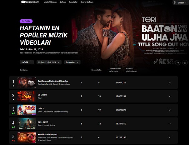
Task: Open the YouTube Charts logo home
Action: (30, 2)
